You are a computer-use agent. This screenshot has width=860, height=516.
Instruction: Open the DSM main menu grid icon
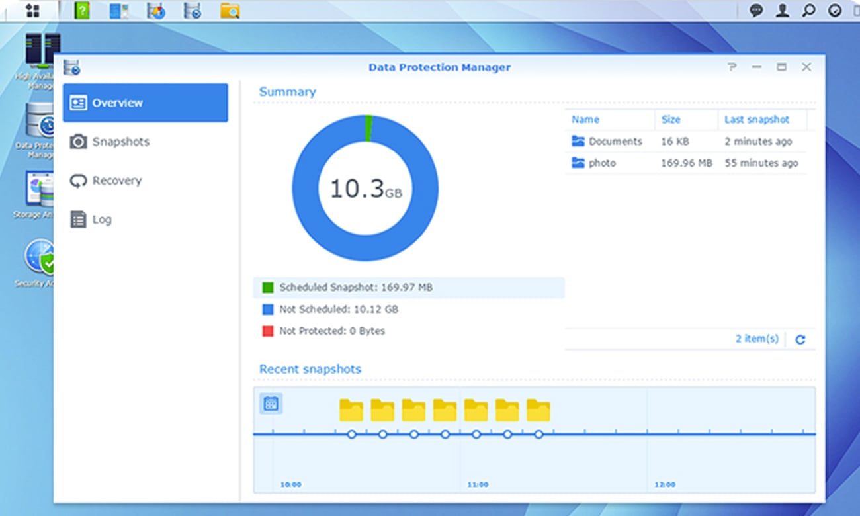(x=32, y=10)
